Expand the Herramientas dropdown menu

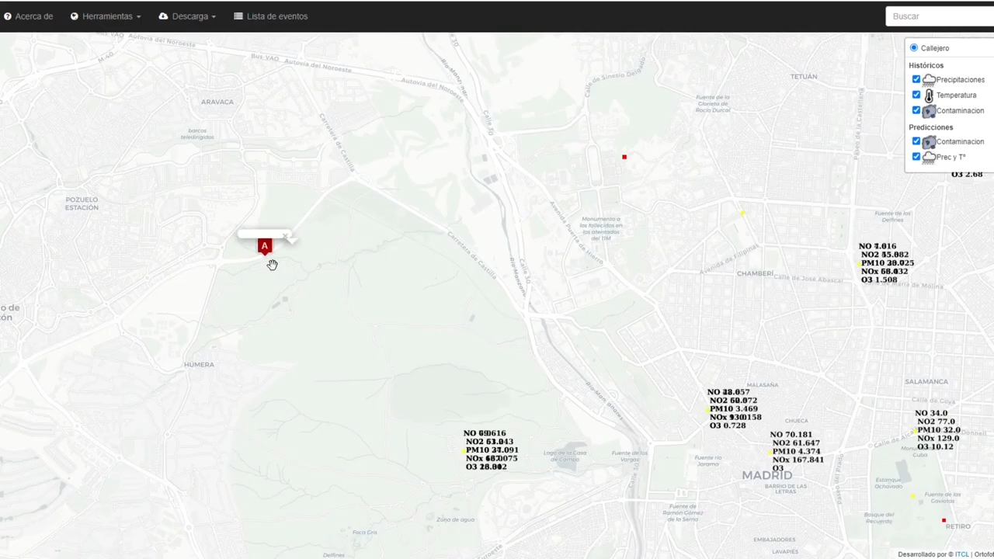tap(106, 16)
